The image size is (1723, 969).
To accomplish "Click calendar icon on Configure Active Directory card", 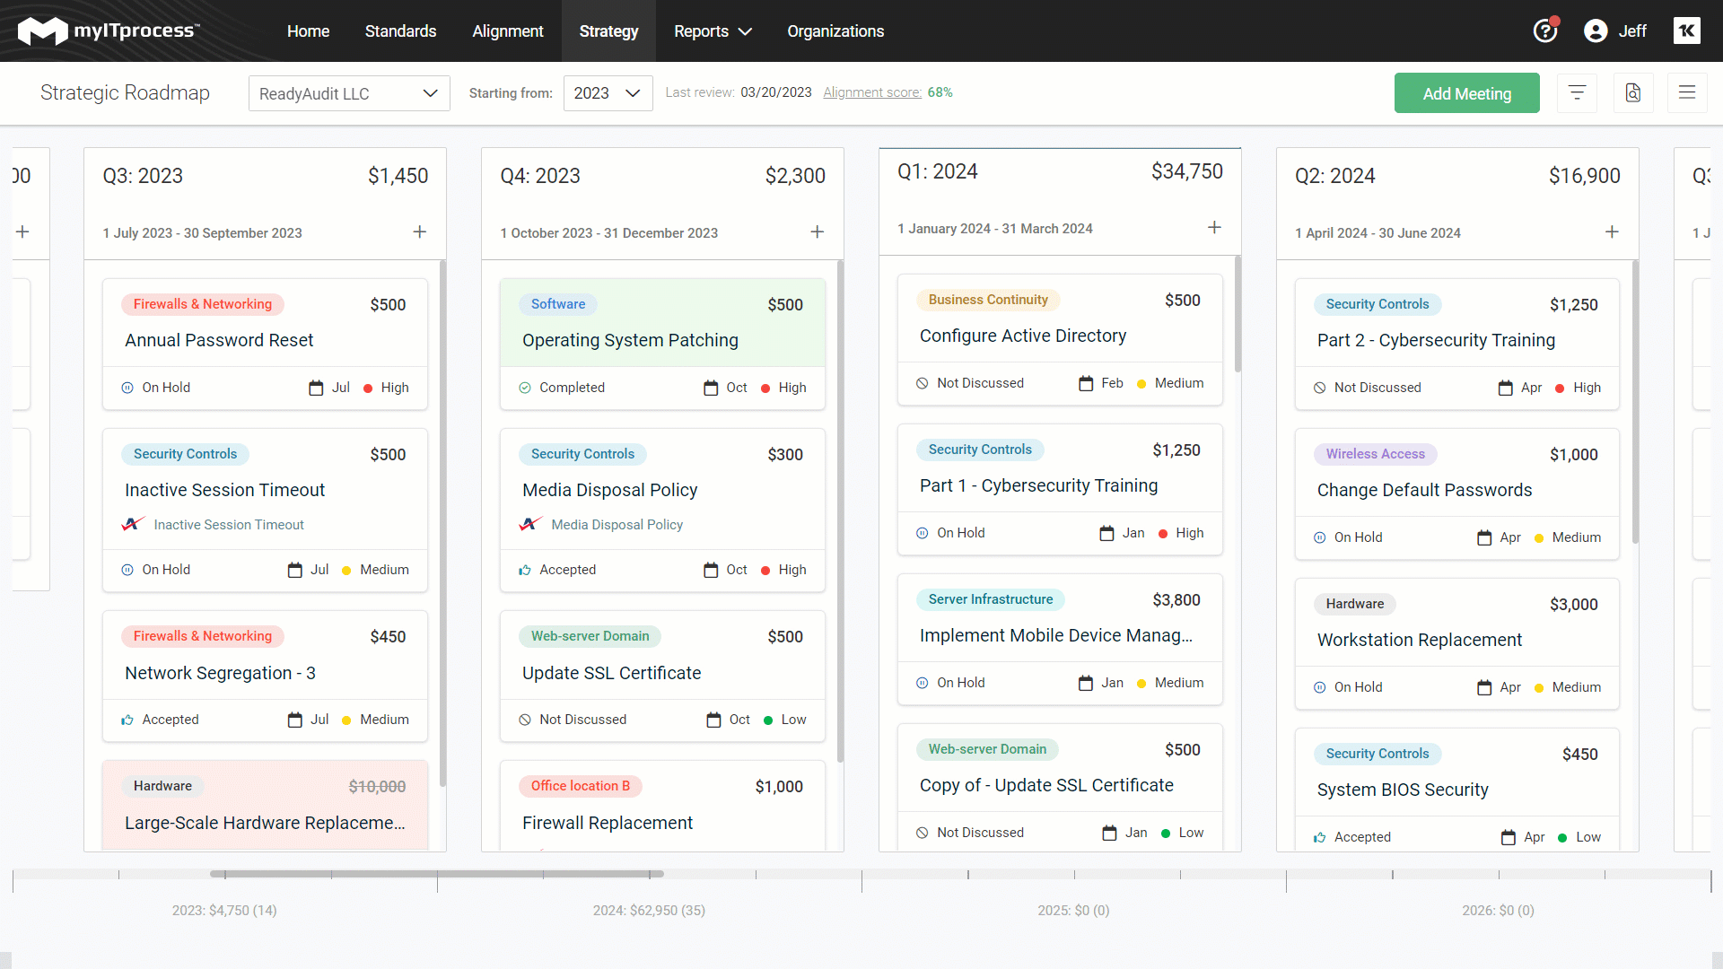I will [x=1086, y=383].
